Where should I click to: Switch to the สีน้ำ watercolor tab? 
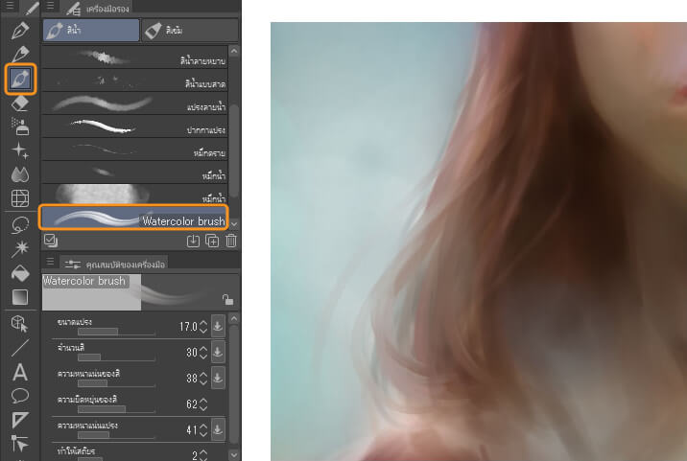pyautogui.click(x=90, y=32)
